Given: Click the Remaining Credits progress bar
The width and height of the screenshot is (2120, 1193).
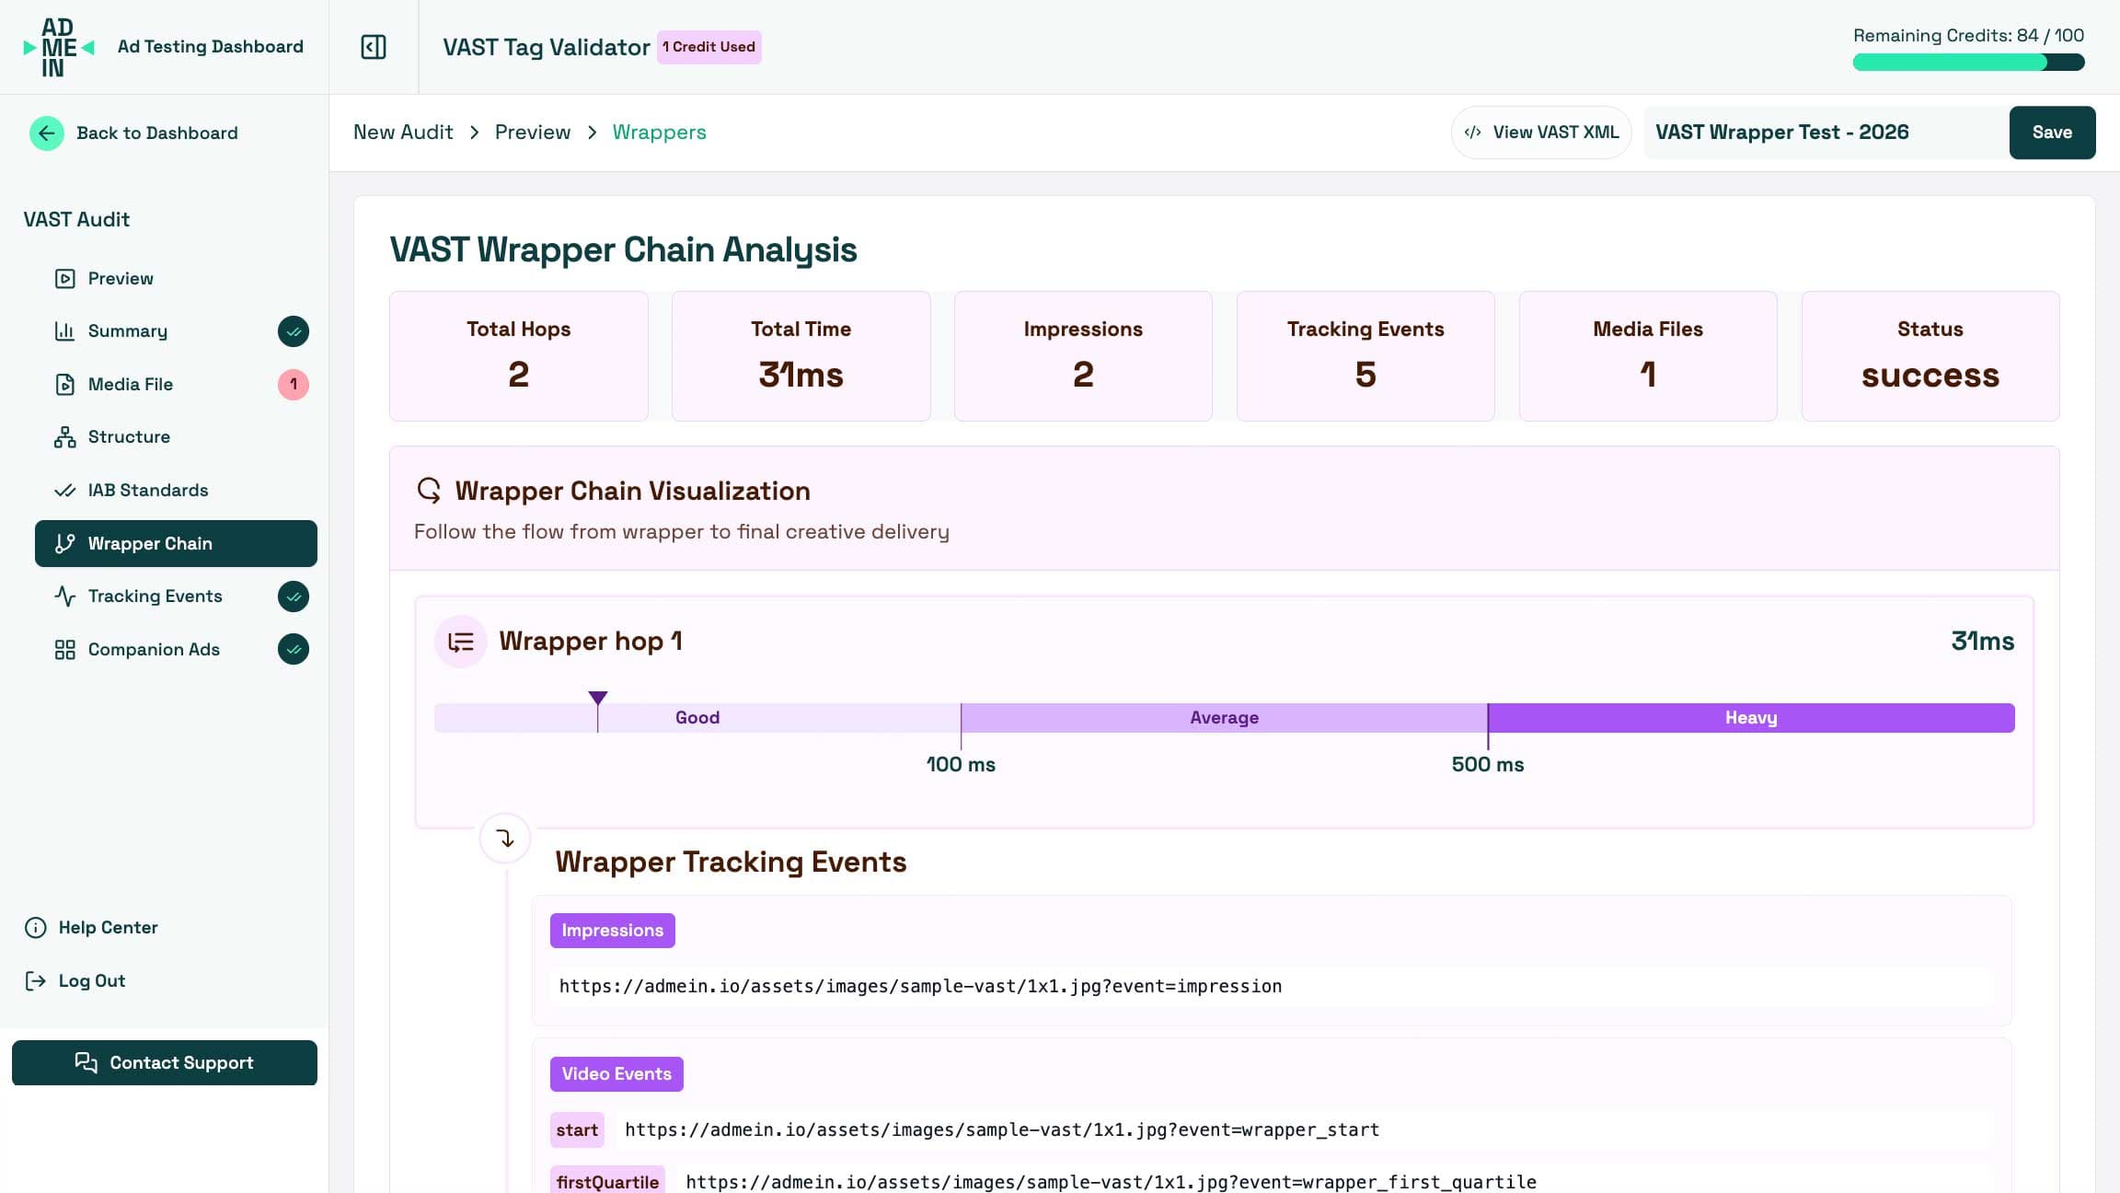Looking at the screenshot, I should 1968,63.
